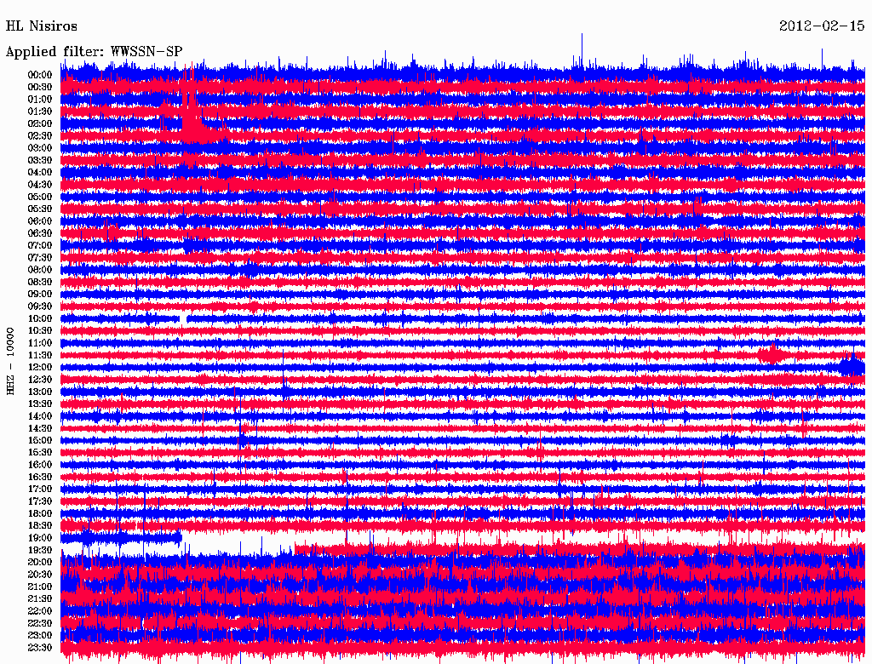872x664 pixels.
Task: Select the 01:30 time label
Action: (40, 112)
